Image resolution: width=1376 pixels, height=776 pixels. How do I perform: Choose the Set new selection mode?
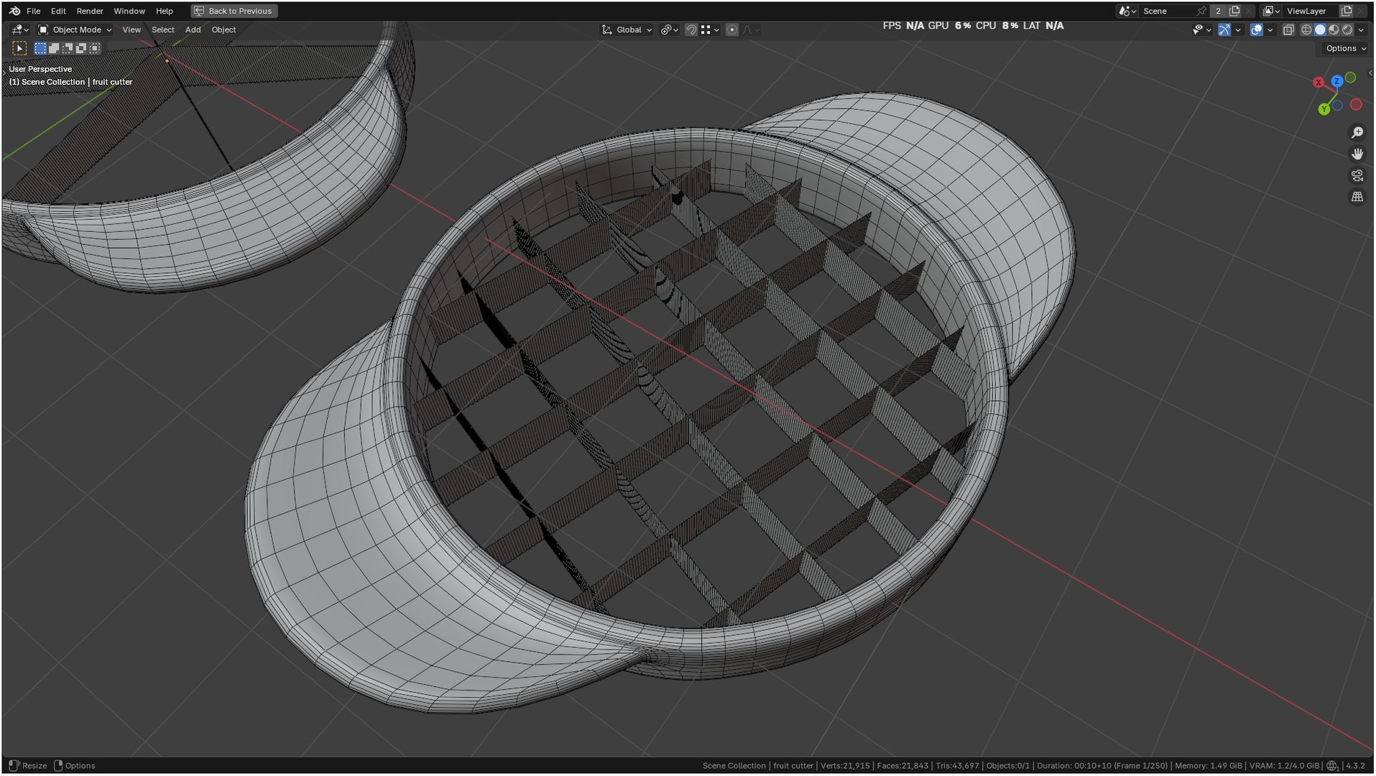[x=40, y=48]
